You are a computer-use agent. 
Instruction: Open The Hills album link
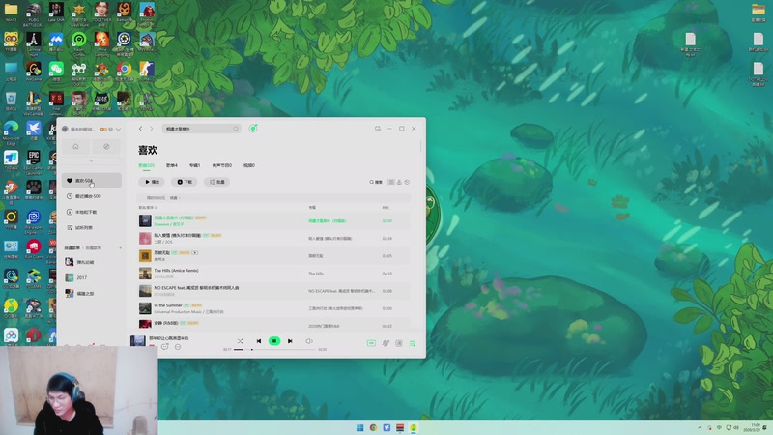click(316, 274)
